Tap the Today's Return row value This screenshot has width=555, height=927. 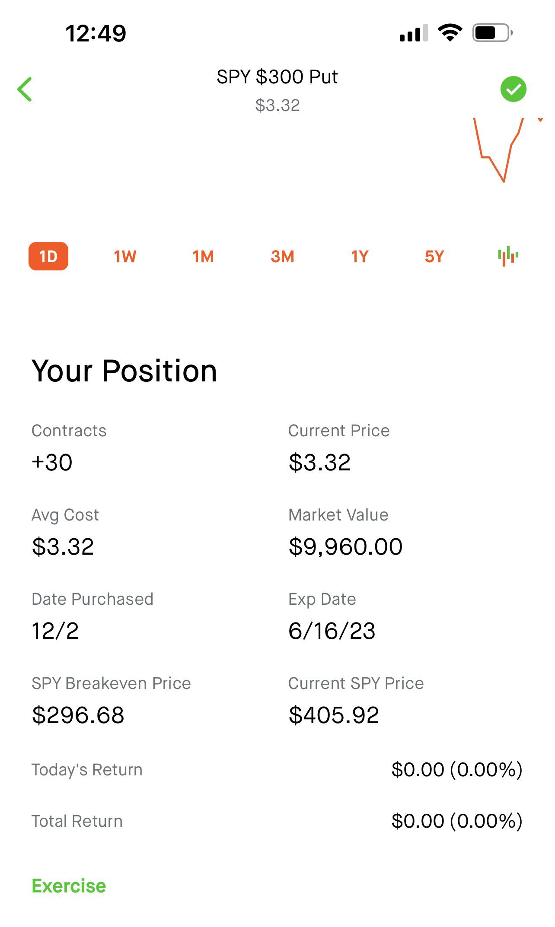pos(456,769)
